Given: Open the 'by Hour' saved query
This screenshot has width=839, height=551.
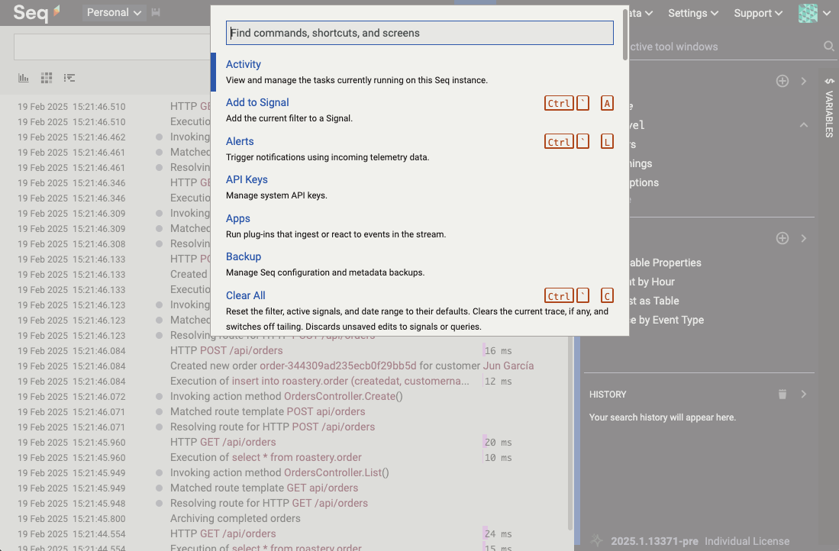Looking at the screenshot, I should 652,282.
